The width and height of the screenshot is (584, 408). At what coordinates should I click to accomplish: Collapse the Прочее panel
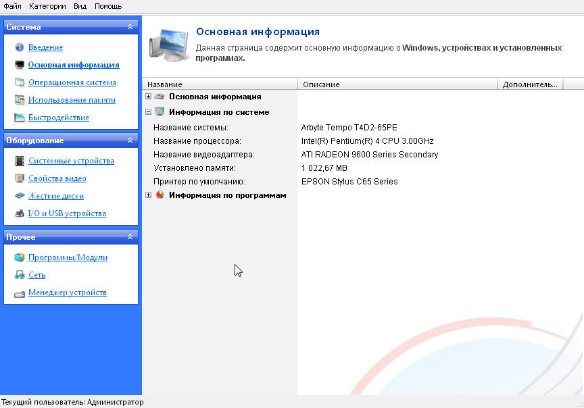pyautogui.click(x=130, y=236)
